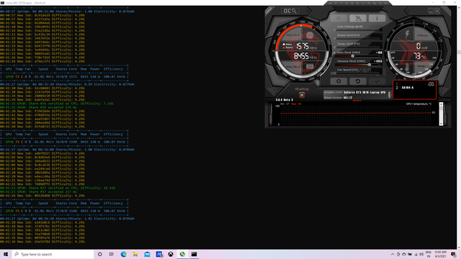Toggle link between power and temp limit
The height and width of the screenshot is (259, 461).
tap(334, 43)
